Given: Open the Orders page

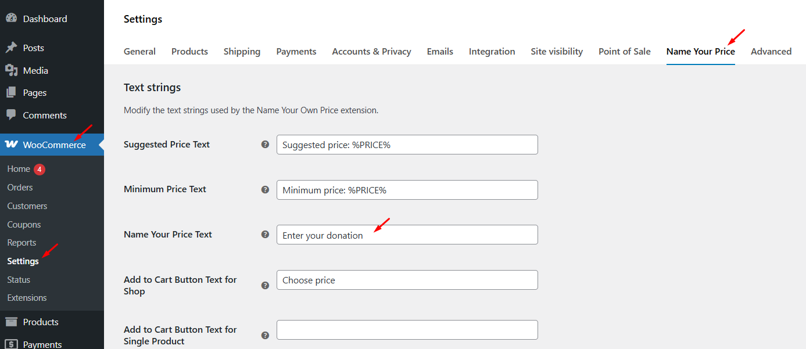Looking at the screenshot, I should tap(19, 187).
